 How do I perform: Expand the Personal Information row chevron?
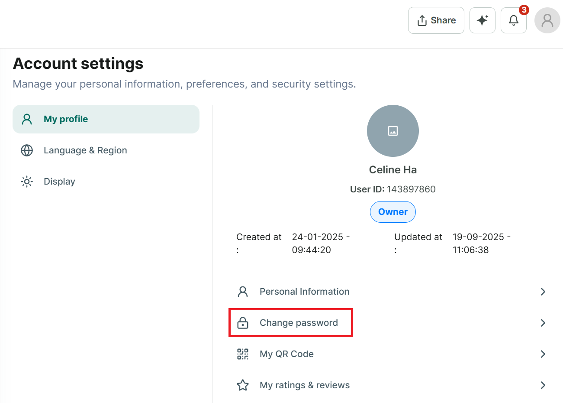tap(543, 292)
